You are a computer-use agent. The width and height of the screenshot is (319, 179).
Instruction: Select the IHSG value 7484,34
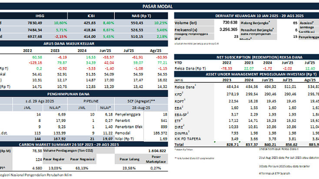pos(35,30)
